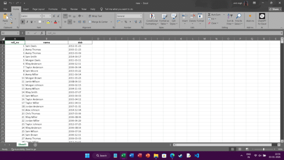Click the AutoSum sigma icon
The width and height of the screenshot is (284, 160).
[209, 15]
